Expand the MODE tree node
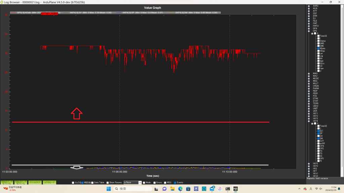This screenshot has width=344, height=193. (309, 78)
